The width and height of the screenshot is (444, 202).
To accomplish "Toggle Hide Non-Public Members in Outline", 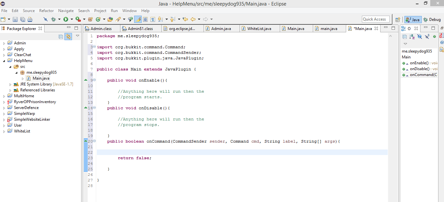I will (435, 37).
